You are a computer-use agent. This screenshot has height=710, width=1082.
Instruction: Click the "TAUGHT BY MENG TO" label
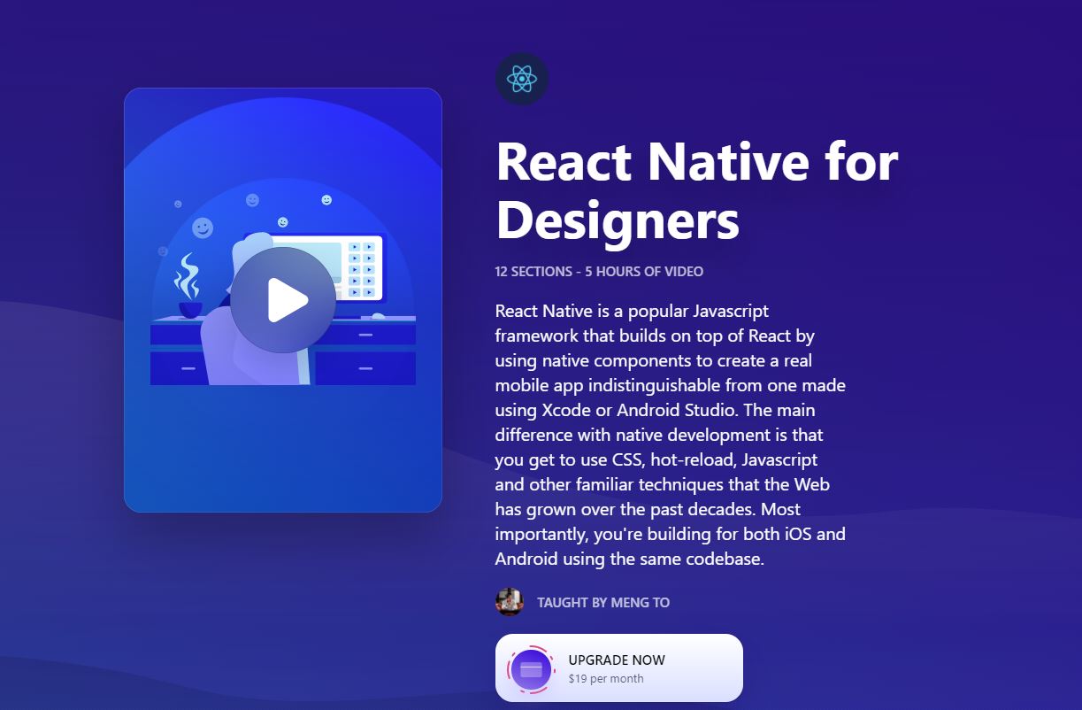[603, 602]
